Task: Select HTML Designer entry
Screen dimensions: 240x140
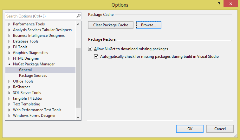Action: pyautogui.click(x=26, y=58)
